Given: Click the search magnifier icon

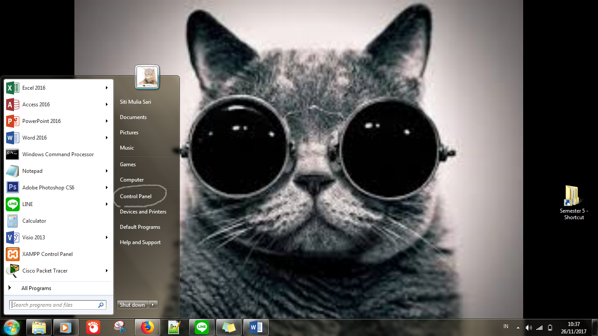Looking at the screenshot, I should 101,305.
